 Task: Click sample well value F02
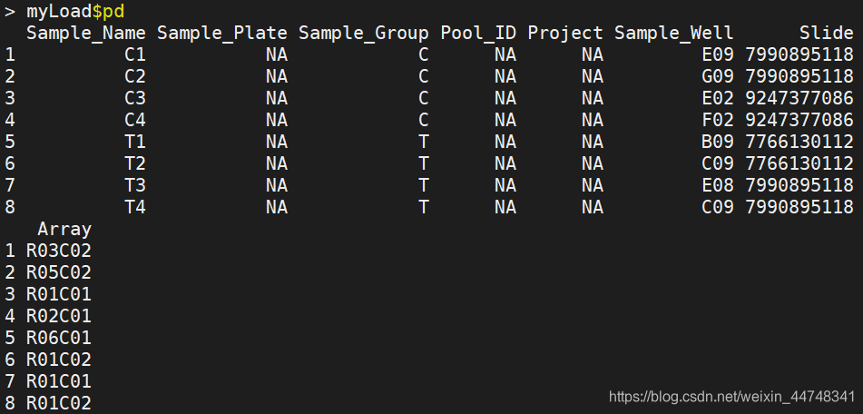pyautogui.click(x=717, y=121)
